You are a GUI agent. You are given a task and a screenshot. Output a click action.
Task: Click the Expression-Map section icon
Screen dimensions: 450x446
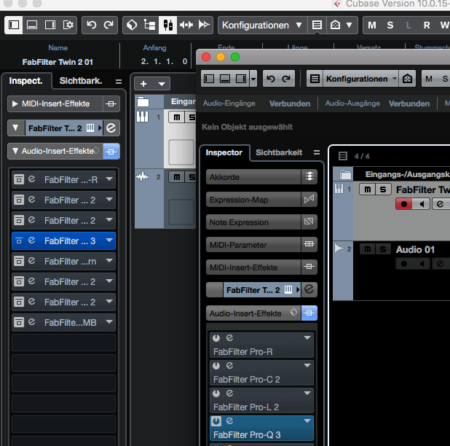click(309, 199)
